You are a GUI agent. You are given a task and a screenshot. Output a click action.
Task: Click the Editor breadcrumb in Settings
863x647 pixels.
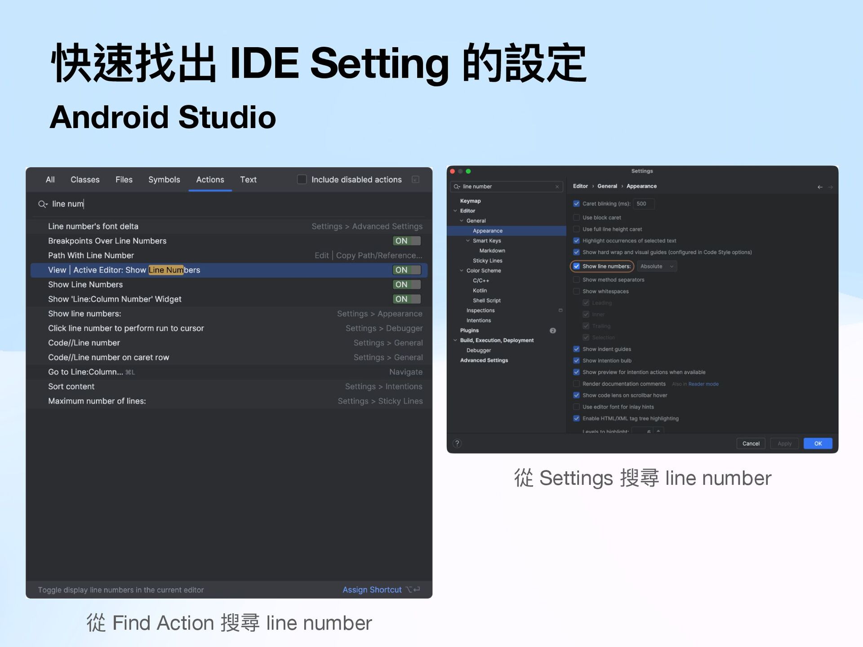click(580, 186)
